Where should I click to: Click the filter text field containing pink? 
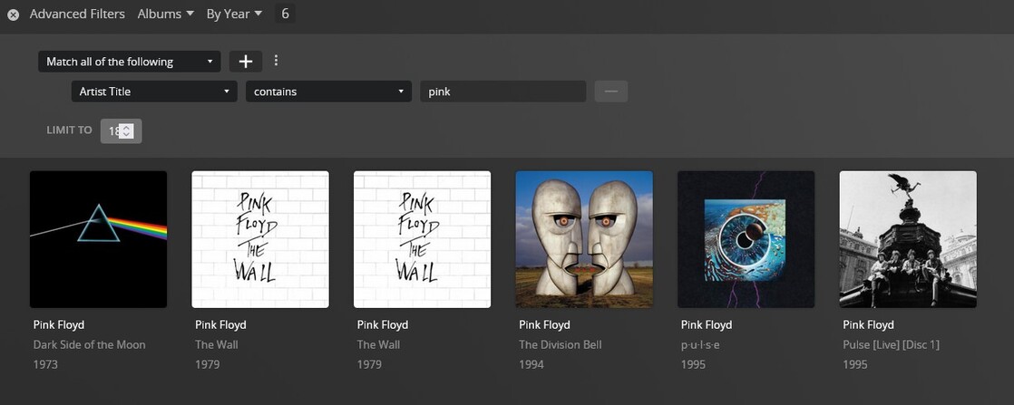502,92
